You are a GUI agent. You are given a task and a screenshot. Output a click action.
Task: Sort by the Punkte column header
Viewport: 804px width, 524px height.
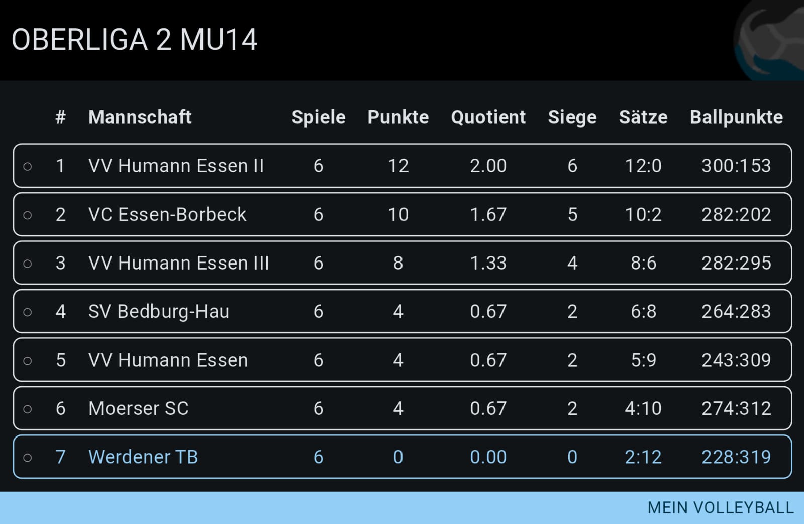click(x=398, y=117)
